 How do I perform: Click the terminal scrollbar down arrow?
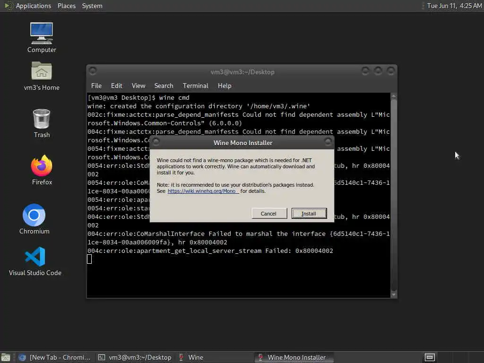pos(394,294)
